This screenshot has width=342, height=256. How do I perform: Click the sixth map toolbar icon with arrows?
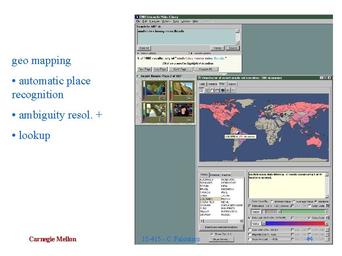228,90
